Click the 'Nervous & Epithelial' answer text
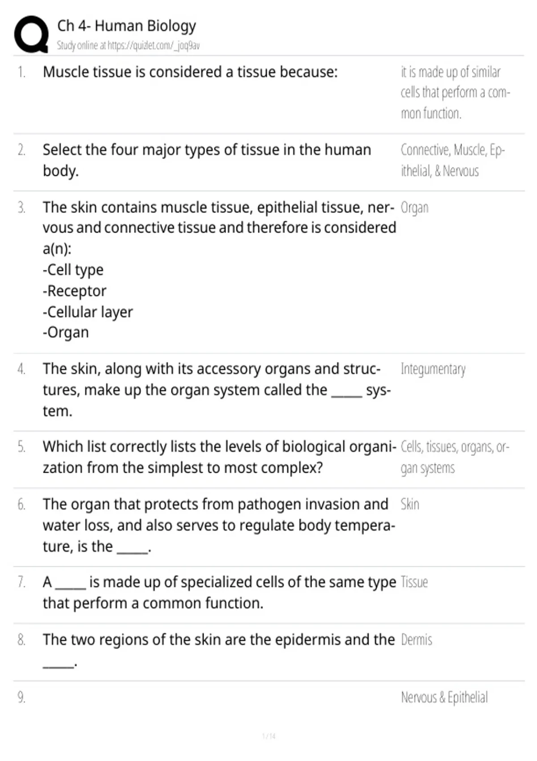 point(444,697)
